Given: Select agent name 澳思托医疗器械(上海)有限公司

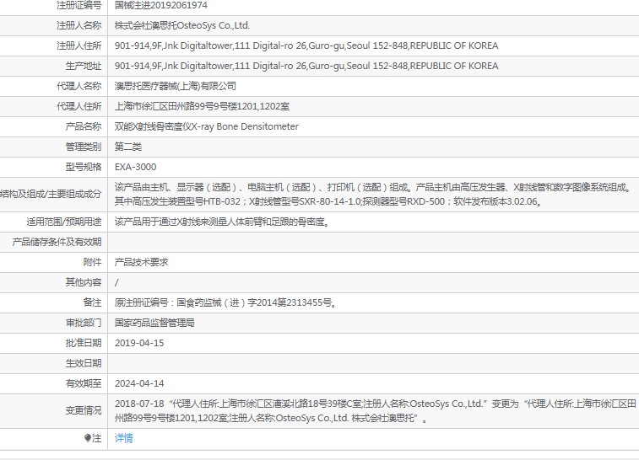Looking at the screenshot, I should (176, 86).
